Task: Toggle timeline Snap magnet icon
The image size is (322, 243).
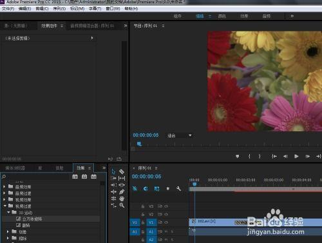Action: tap(146, 188)
